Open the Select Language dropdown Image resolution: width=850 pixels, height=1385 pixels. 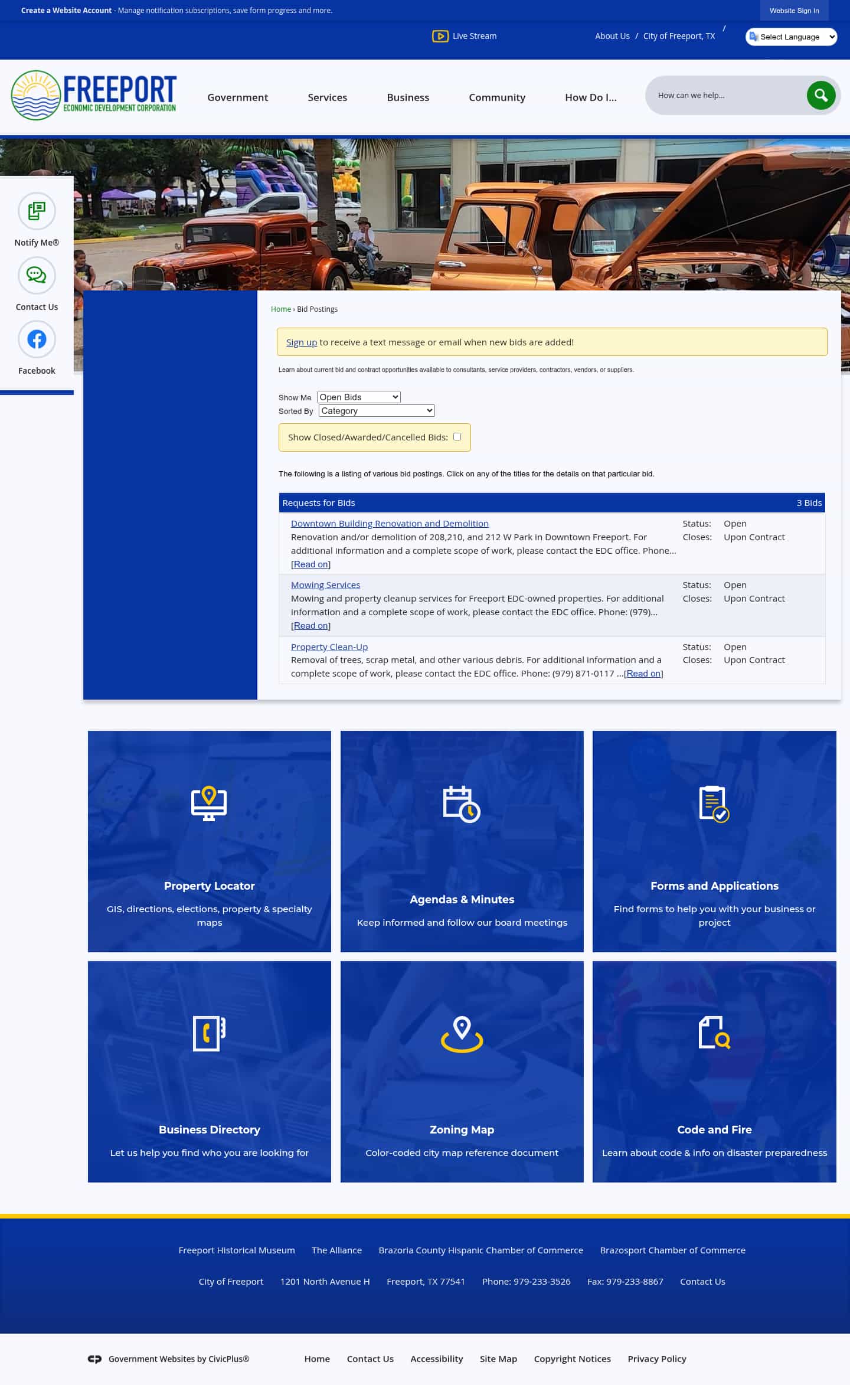click(791, 37)
